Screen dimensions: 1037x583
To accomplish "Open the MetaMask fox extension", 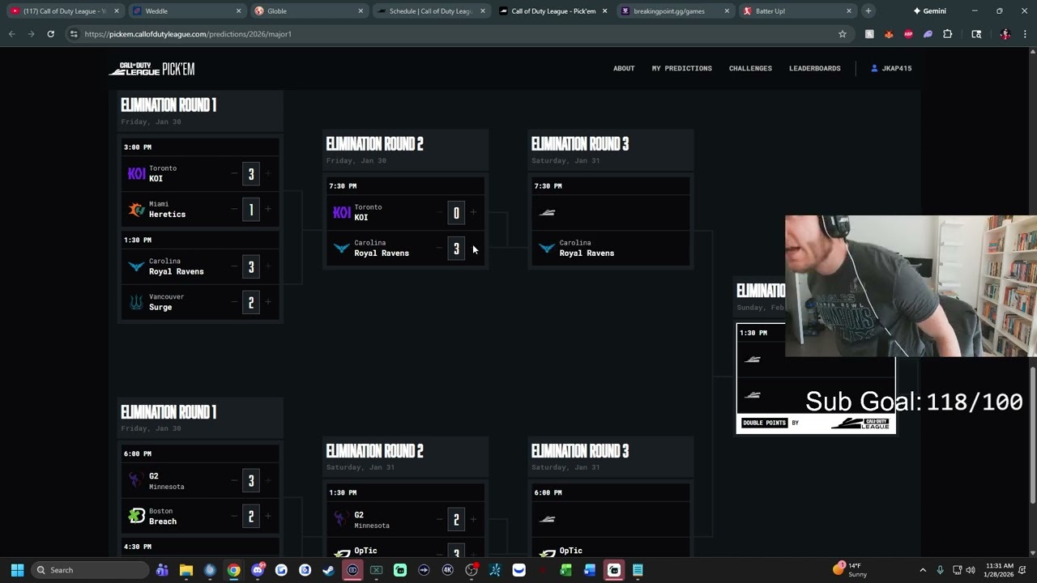I will [889, 34].
